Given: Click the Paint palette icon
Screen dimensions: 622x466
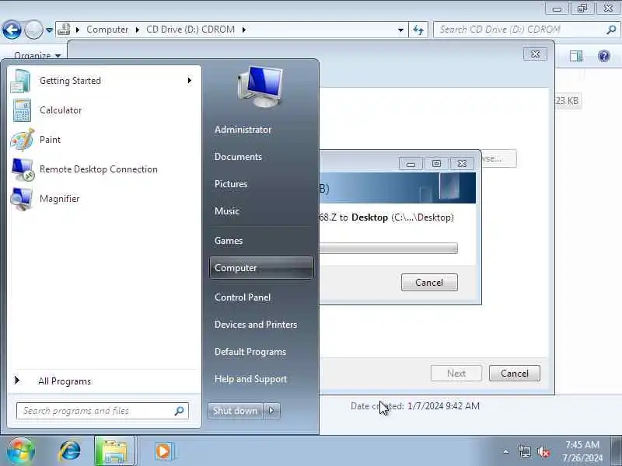Looking at the screenshot, I should click(x=23, y=140).
